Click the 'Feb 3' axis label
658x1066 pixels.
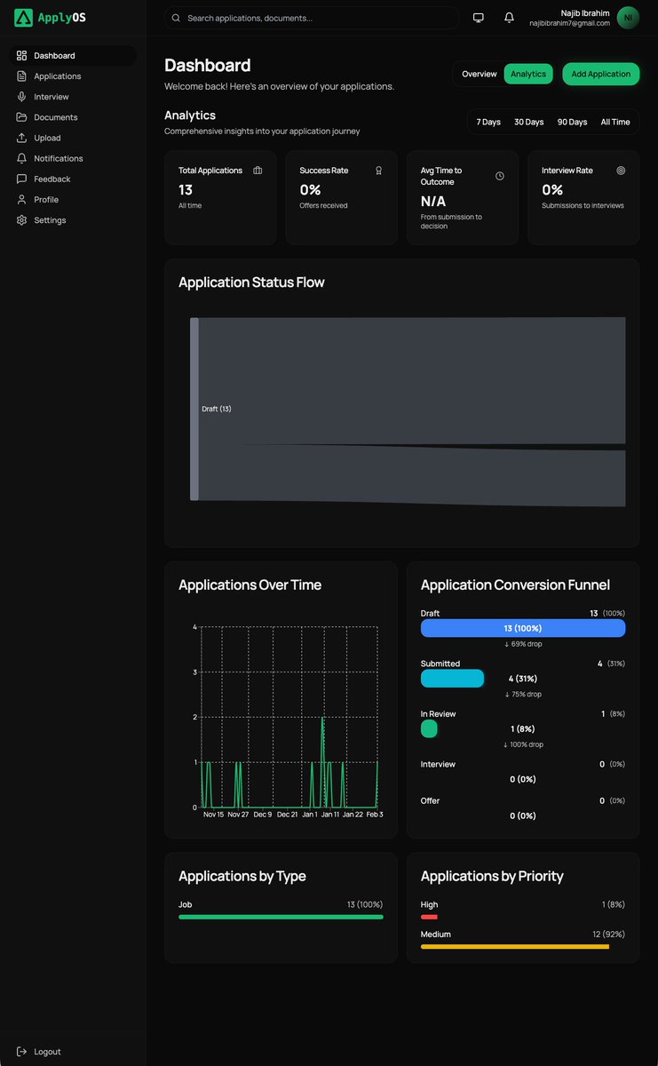pos(375,814)
